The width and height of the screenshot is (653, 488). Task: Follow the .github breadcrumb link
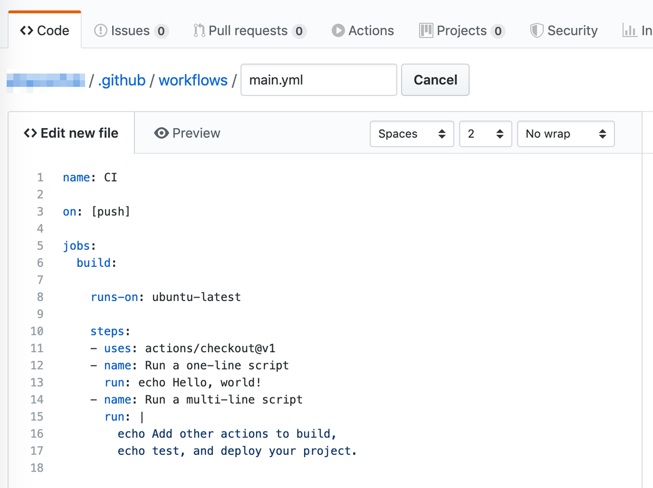(x=122, y=80)
